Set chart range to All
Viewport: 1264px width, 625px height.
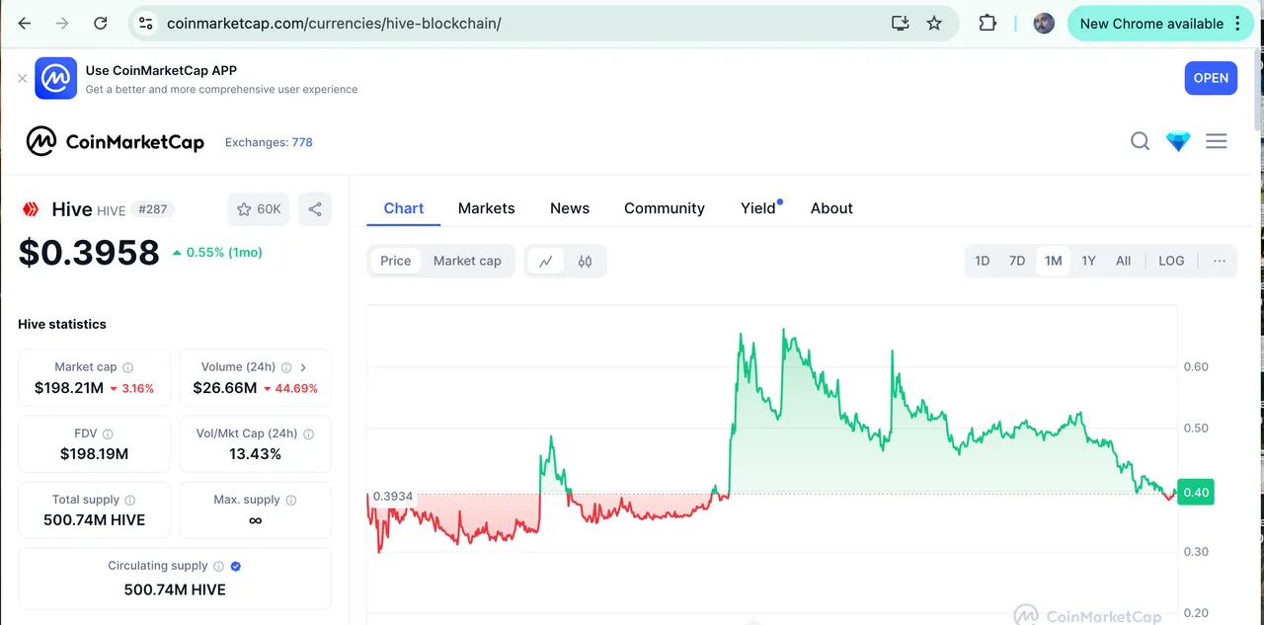tap(1123, 261)
